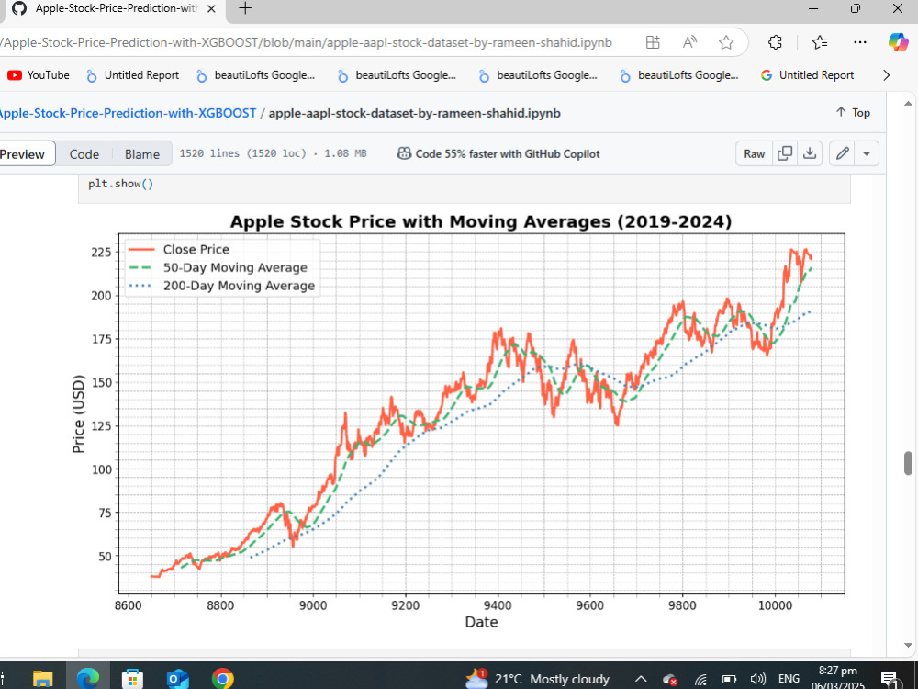Open Microsoft Edge from the taskbar

click(88, 679)
